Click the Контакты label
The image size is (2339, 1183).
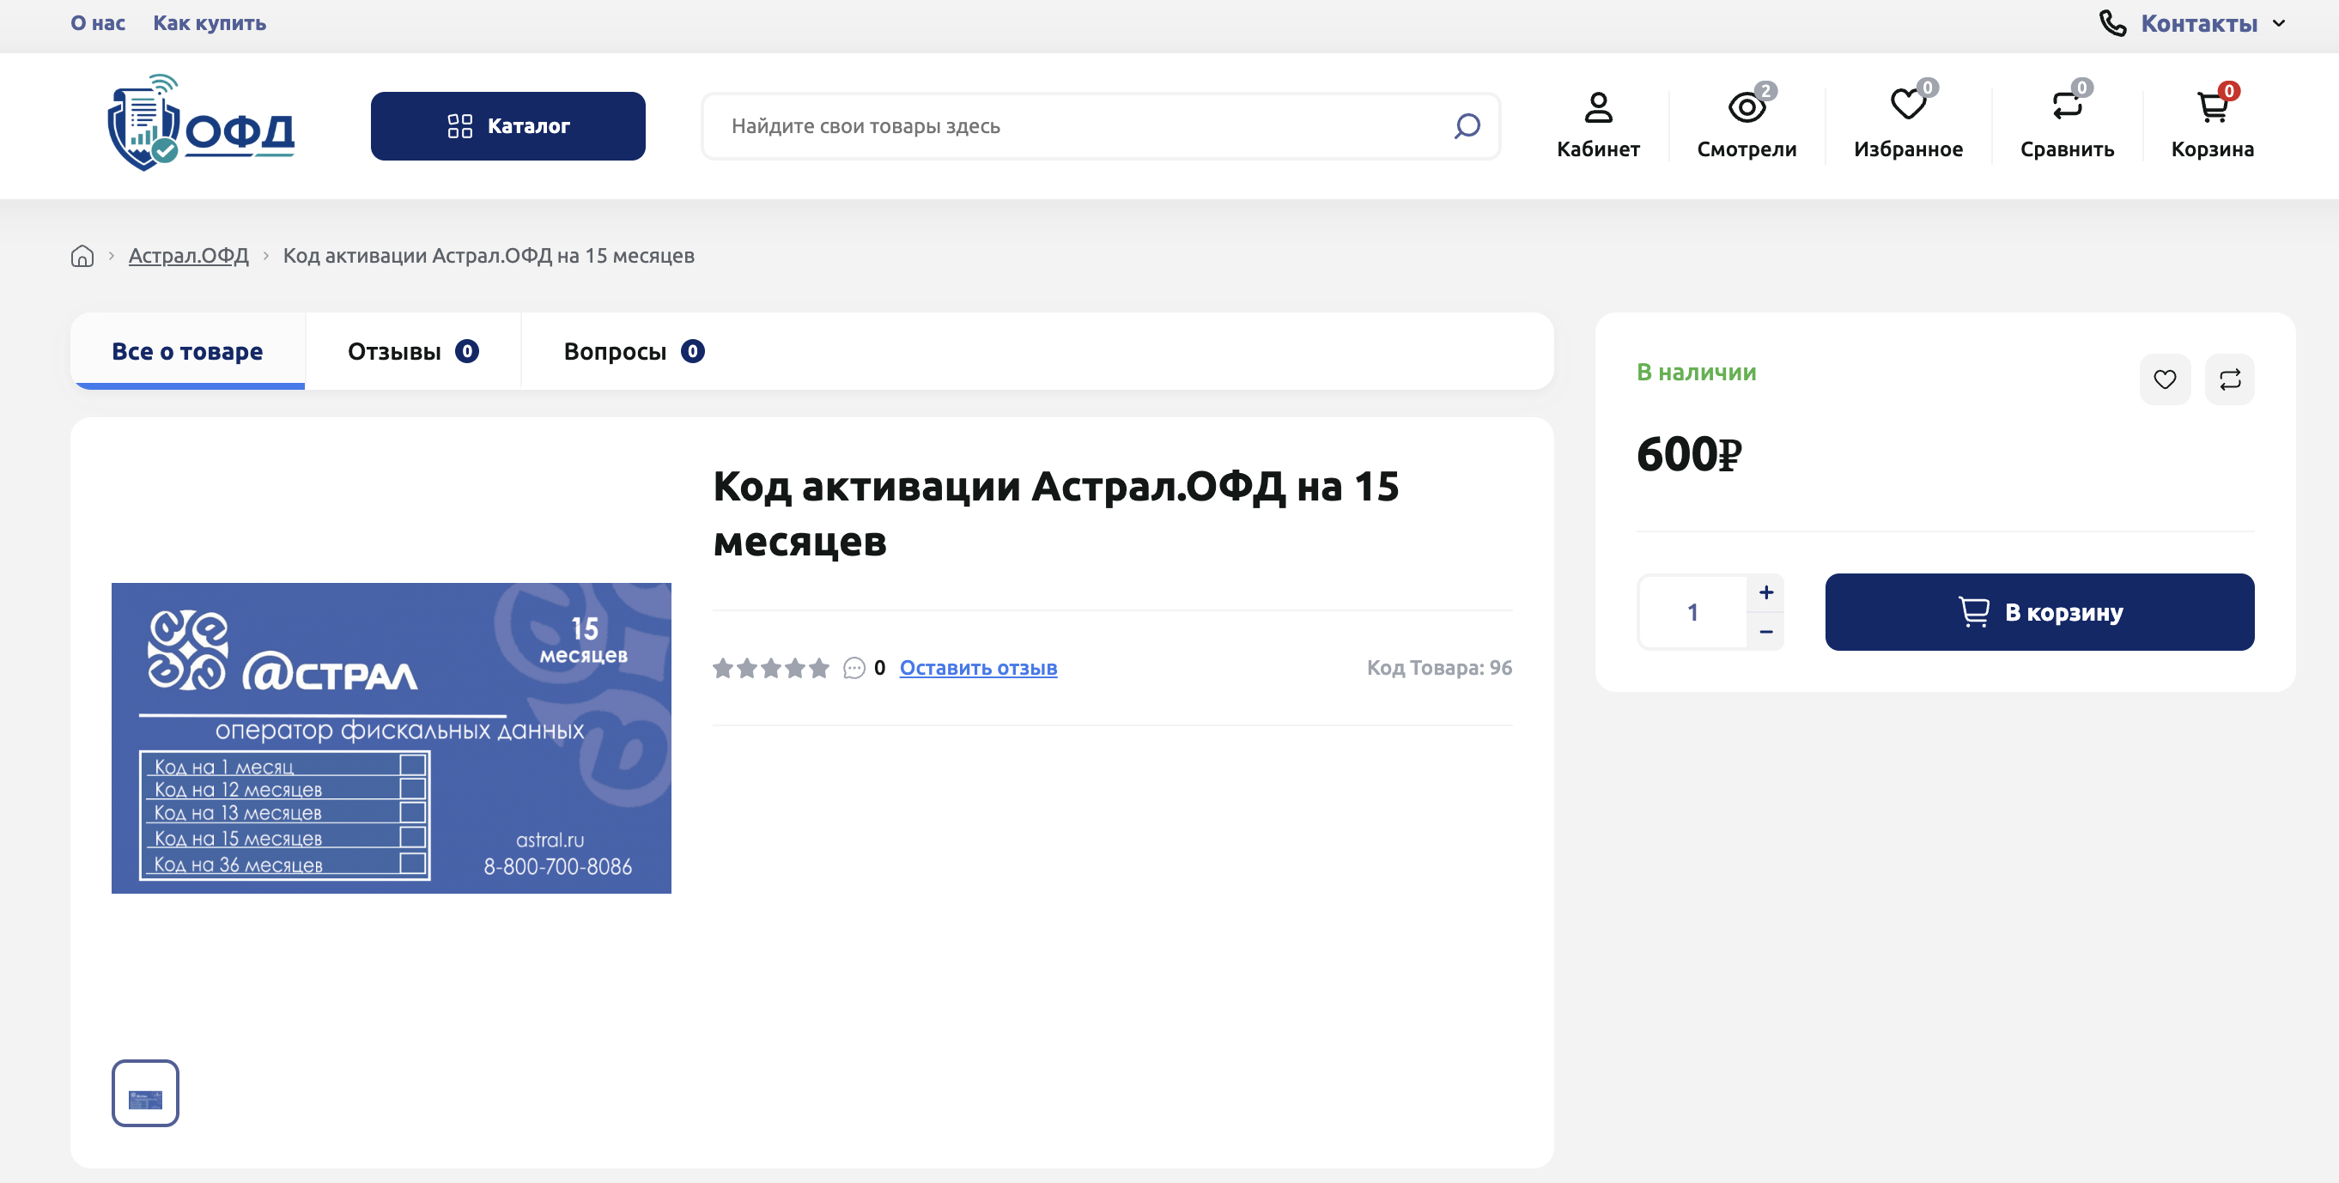coord(2198,23)
